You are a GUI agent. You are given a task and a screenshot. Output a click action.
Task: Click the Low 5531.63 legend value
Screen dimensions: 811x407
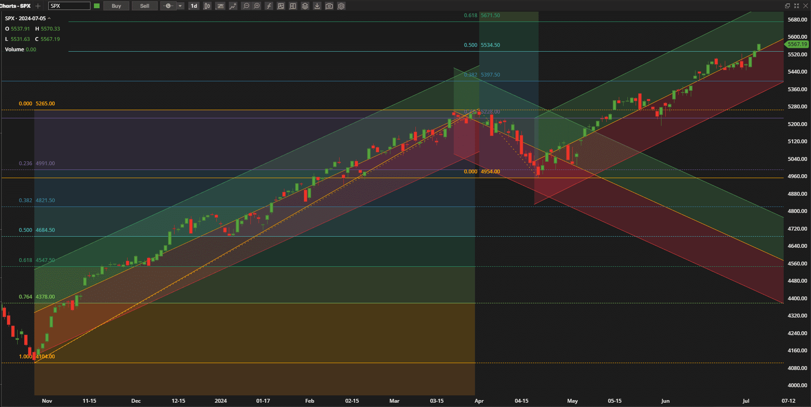click(20, 39)
